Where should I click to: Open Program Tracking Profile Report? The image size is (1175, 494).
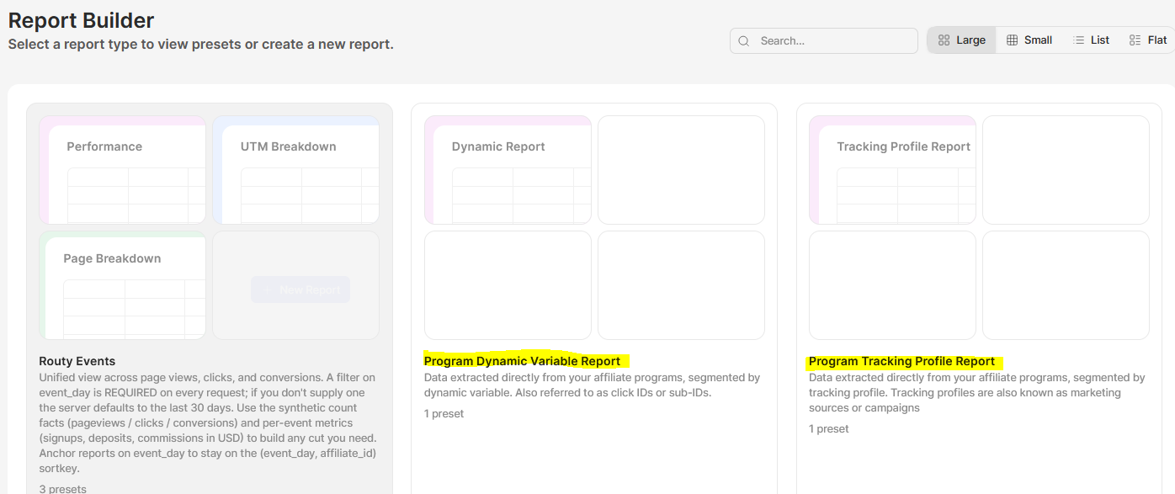901,361
